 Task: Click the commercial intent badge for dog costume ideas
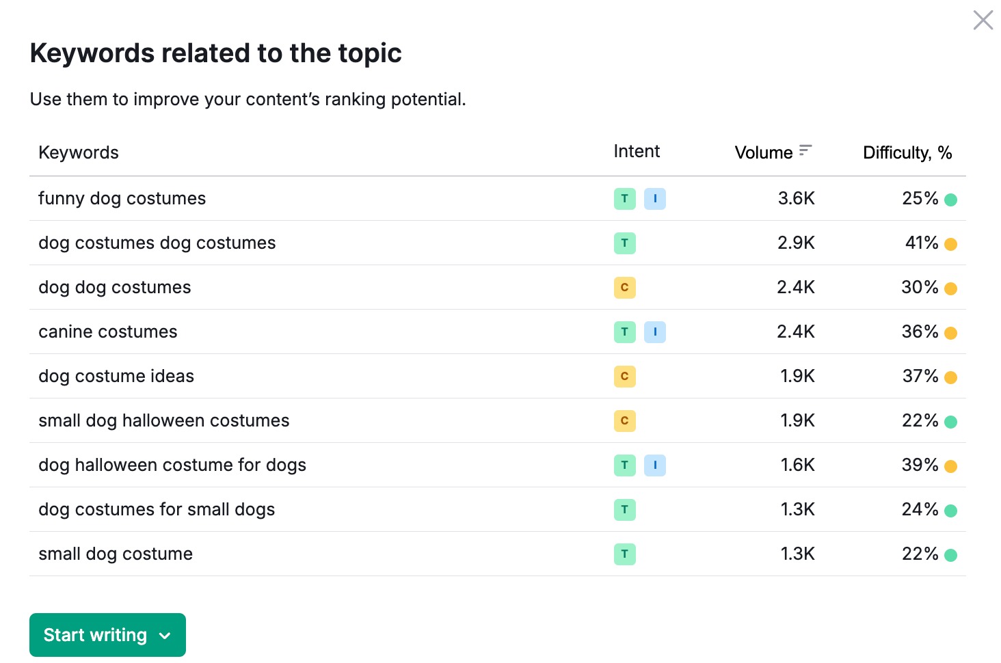(624, 376)
